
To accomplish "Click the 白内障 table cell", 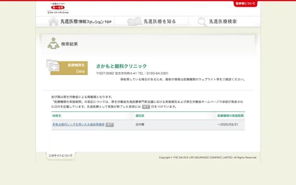I will pyautogui.click(x=140, y=125).
